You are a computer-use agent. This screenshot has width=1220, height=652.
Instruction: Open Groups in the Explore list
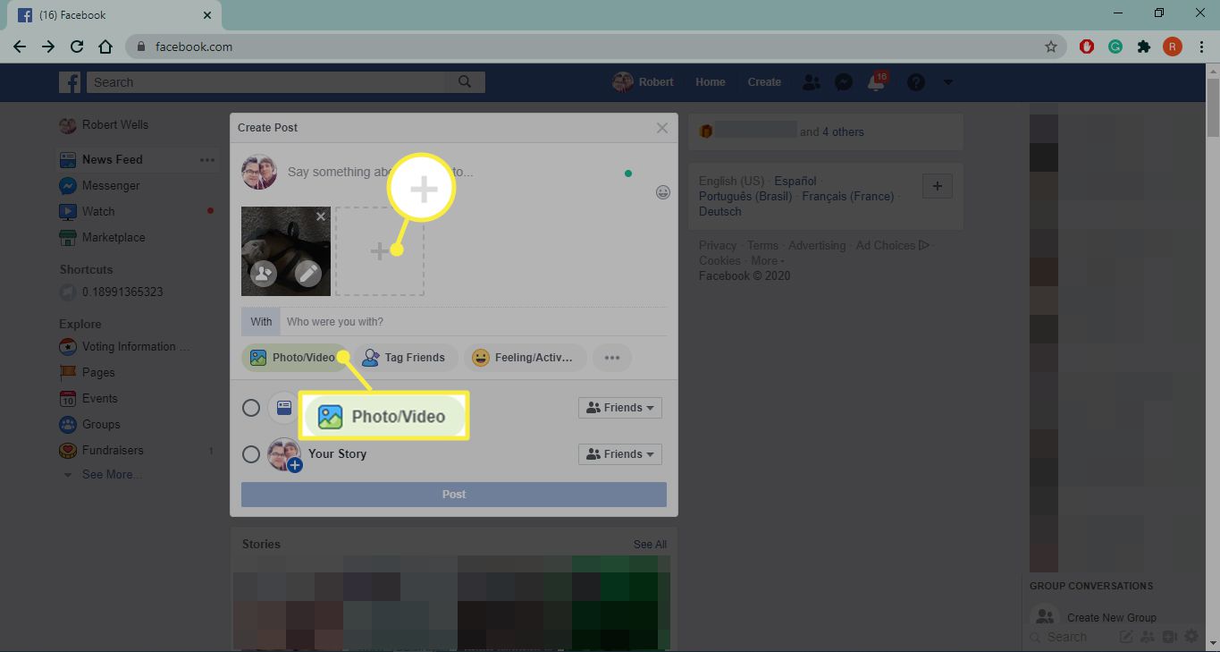89,425
